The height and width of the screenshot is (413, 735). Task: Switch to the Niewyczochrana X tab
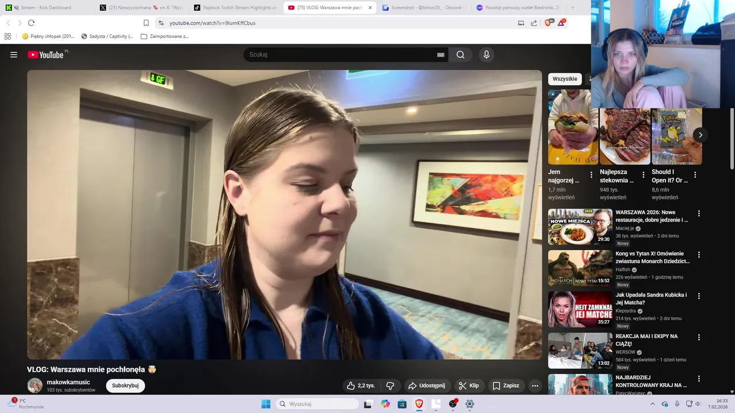(x=141, y=7)
